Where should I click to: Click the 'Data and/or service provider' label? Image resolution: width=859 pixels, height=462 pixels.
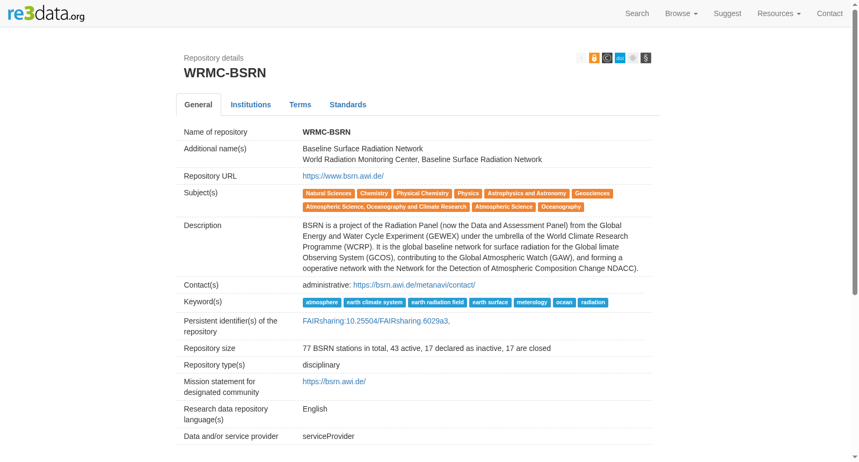(x=231, y=436)
